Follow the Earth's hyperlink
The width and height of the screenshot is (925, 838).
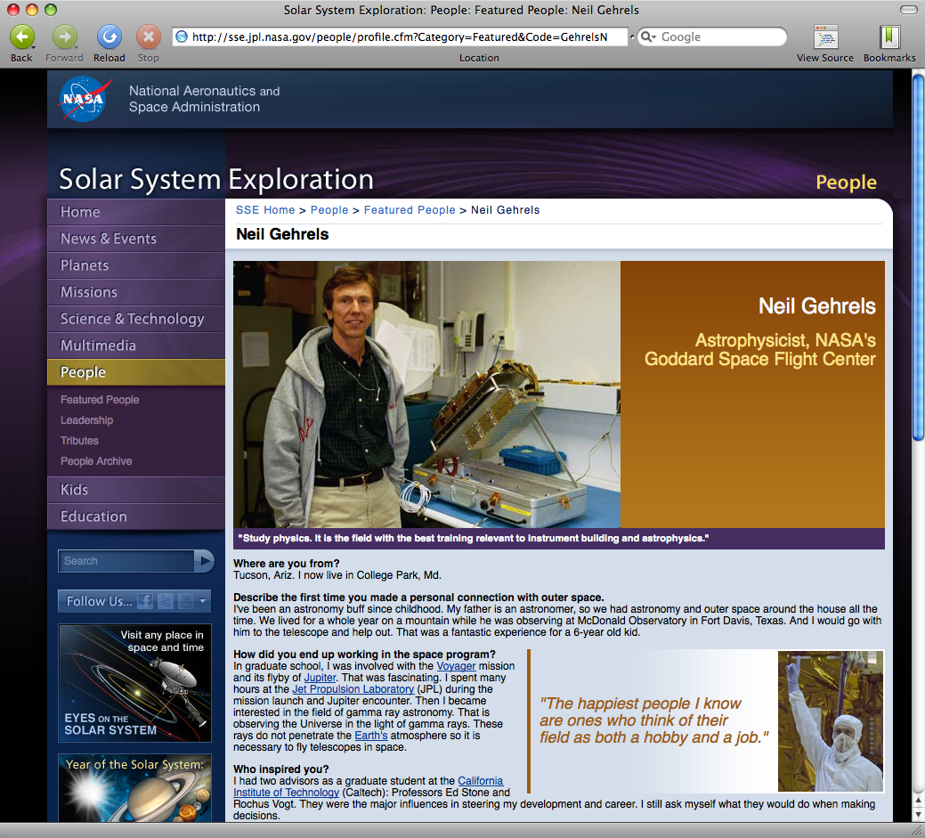(371, 736)
